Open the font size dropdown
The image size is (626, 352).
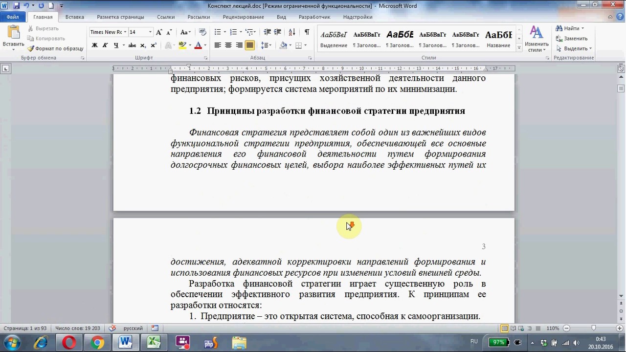click(151, 32)
